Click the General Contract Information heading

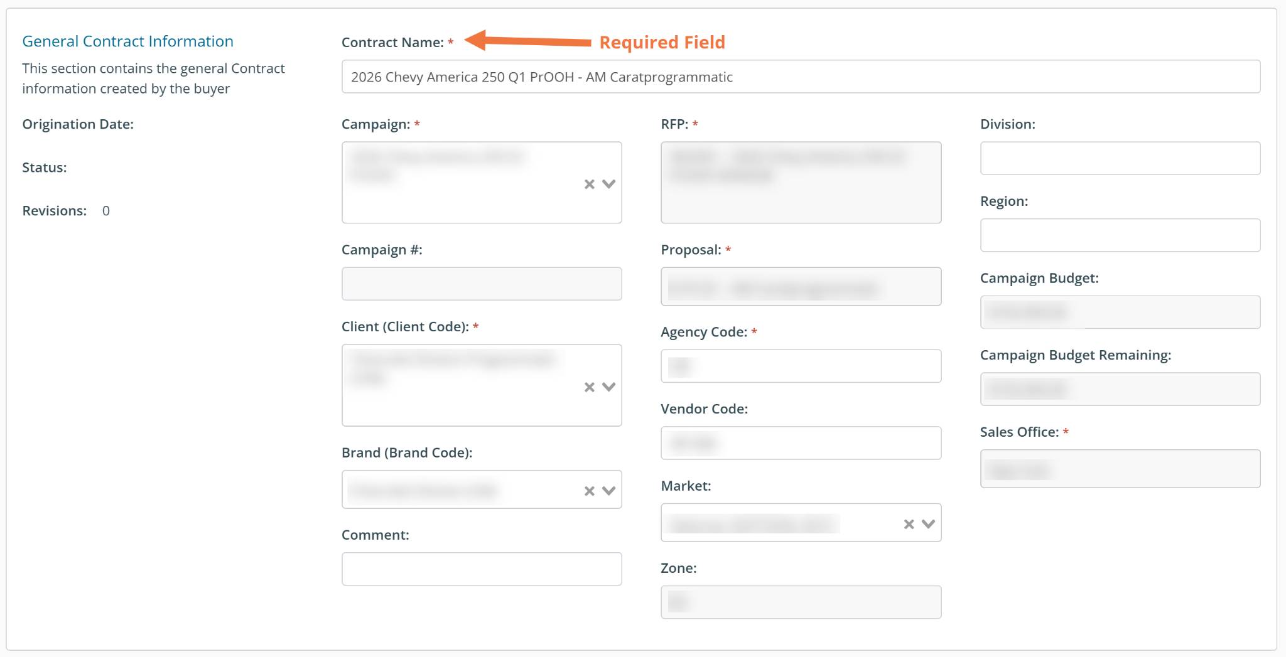(x=127, y=41)
